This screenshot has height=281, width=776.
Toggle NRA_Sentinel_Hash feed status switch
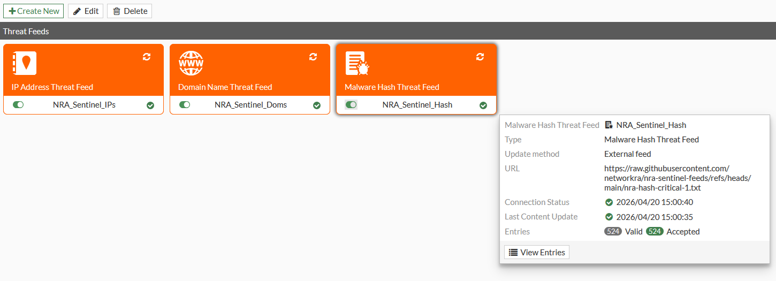pyautogui.click(x=351, y=105)
